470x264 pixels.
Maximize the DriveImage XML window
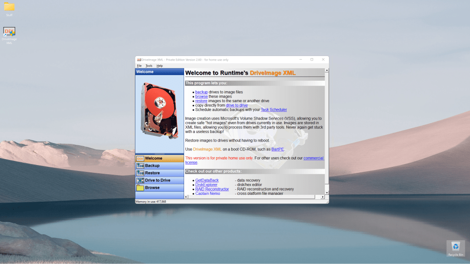pos(312,60)
